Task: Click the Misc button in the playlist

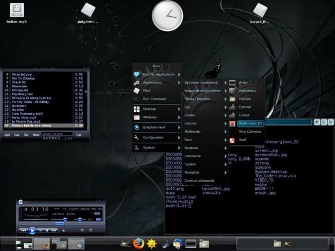Action: (36, 135)
